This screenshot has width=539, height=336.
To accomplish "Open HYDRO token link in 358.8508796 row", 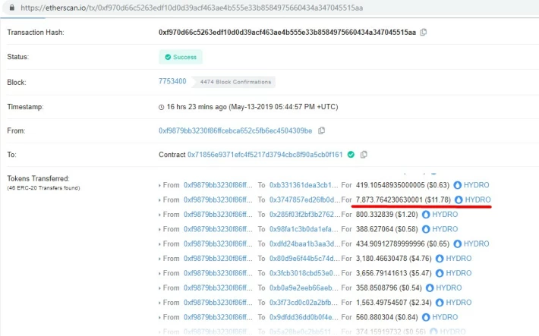I will [x=449, y=288].
